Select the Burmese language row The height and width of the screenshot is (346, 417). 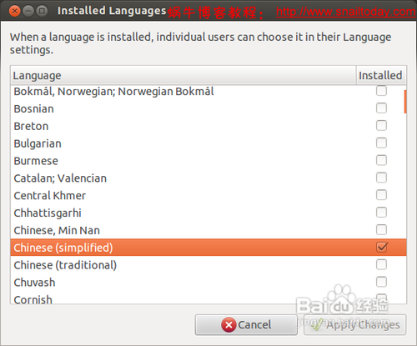(x=208, y=161)
